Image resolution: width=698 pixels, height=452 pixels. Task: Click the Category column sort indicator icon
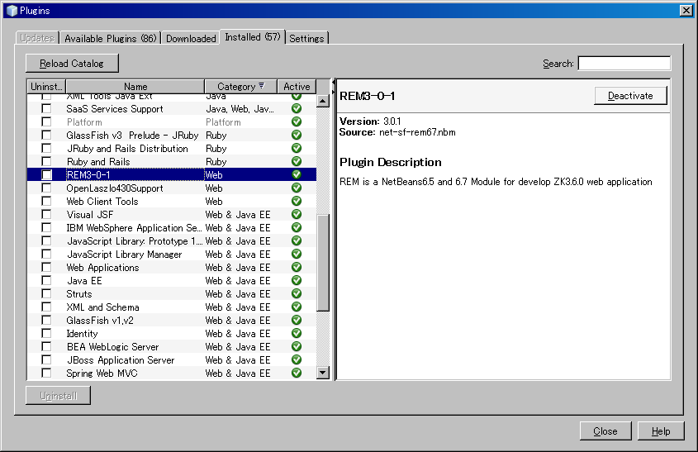tap(261, 85)
